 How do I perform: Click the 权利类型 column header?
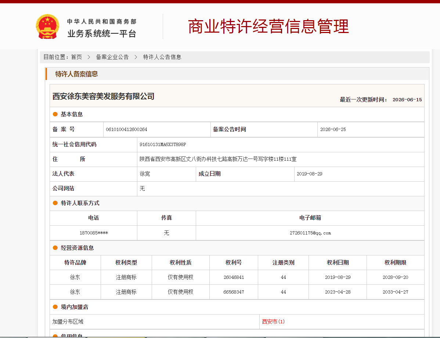(126, 262)
